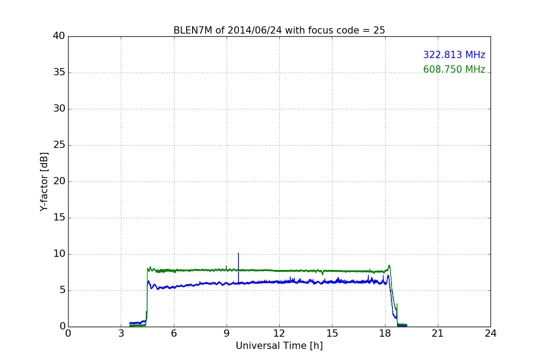
Task: Click x-axis tick label 24
Action: coord(490,334)
